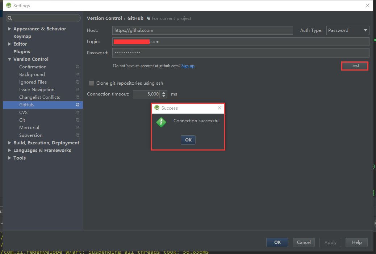
Task: Collapse the Version Control section
Action: click(x=9, y=59)
